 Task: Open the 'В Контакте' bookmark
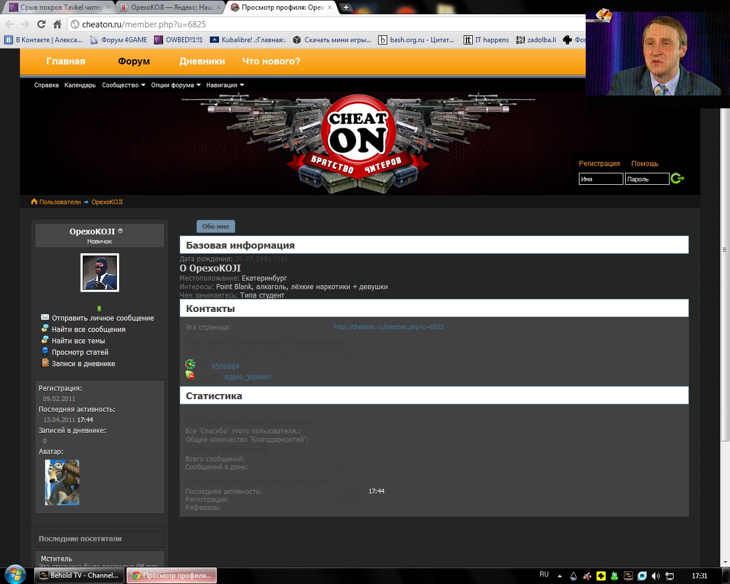pyautogui.click(x=44, y=40)
